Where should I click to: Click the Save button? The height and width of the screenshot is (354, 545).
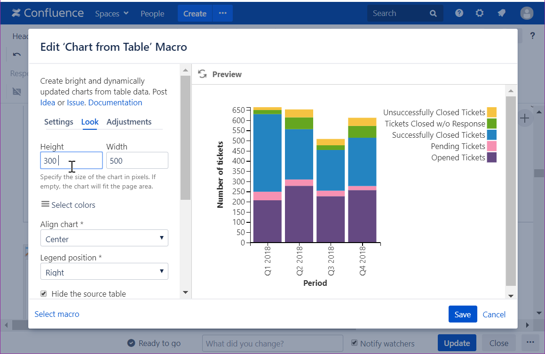[462, 315]
